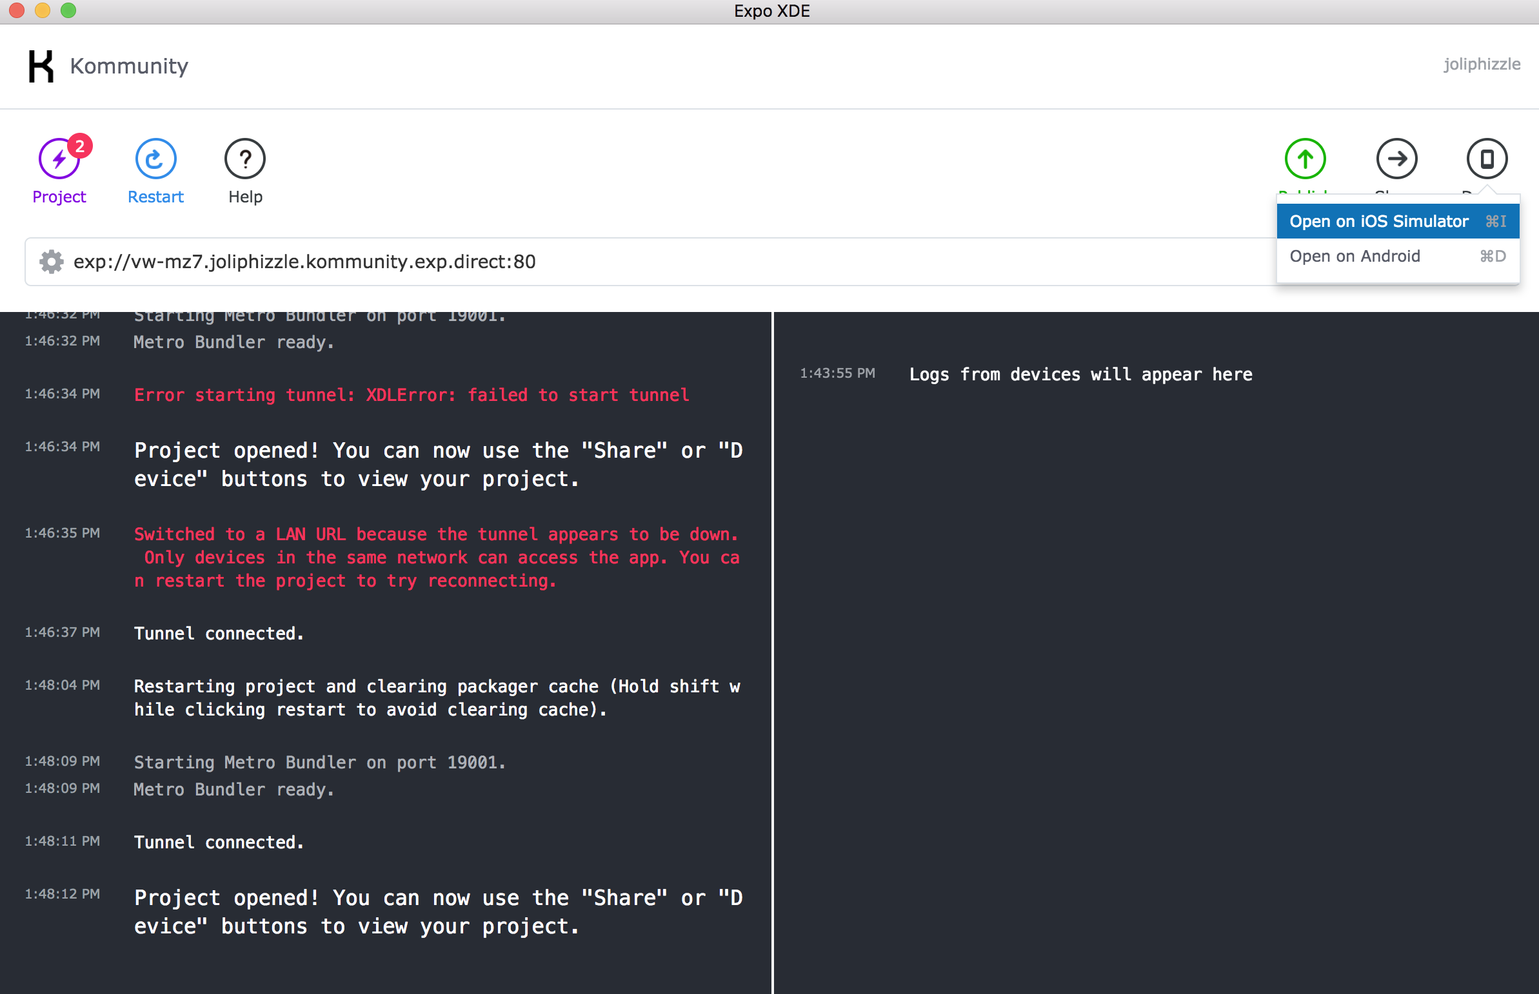1539x994 pixels.
Task: Click the Project label under lightning icon
Action: pyautogui.click(x=59, y=197)
